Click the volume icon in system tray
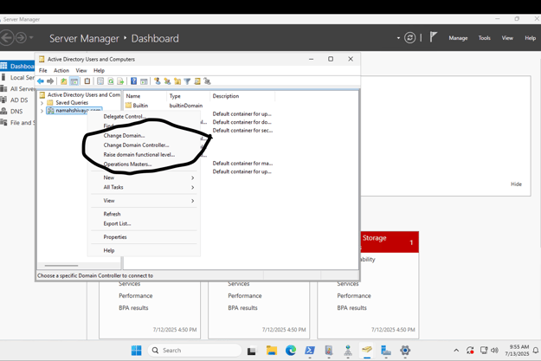Screen dimensions: 541x361 pyautogui.click(x=494, y=351)
